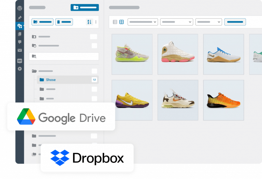The image size is (262, 179).
Task: Switch to grid view
Action: pyautogui.click(x=122, y=22)
